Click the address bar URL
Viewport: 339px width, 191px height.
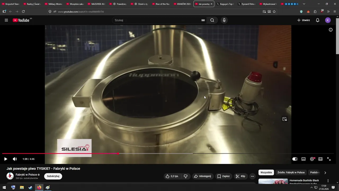(x=81, y=12)
